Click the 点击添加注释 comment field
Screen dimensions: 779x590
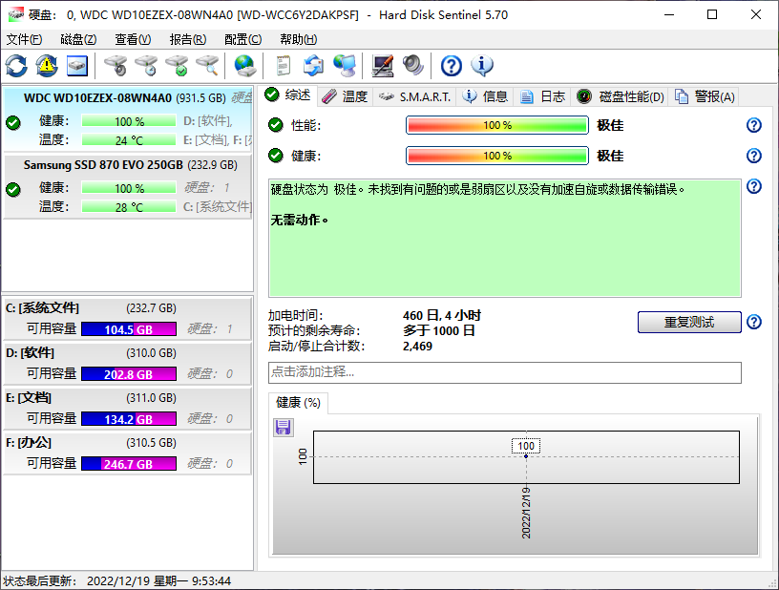point(505,372)
